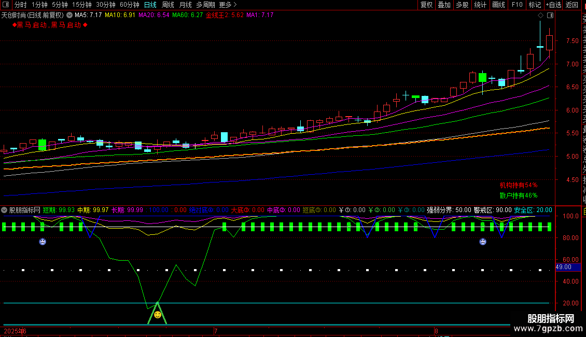
Task: Open the 画线 drawing tools
Action: point(498,5)
